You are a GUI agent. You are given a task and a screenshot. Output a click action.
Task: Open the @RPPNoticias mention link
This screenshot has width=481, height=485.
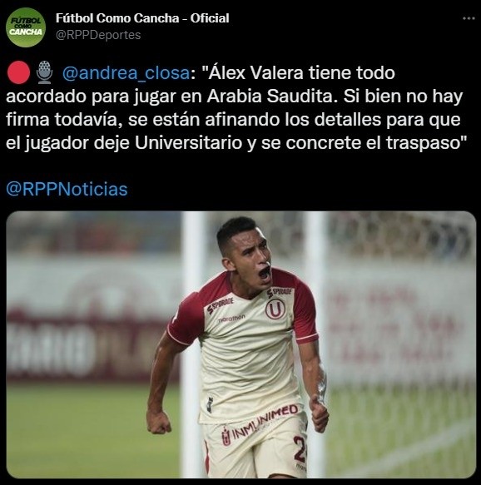coord(67,190)
